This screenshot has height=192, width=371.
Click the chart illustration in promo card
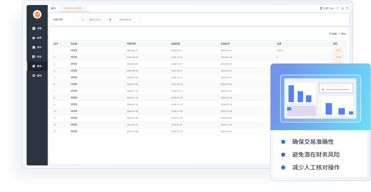(321, 99)
